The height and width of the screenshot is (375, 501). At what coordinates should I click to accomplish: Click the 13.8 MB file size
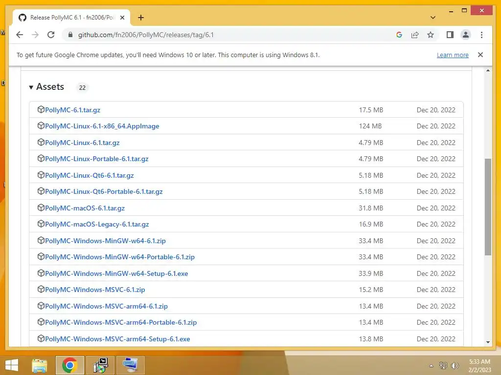(x=371, y=339)
